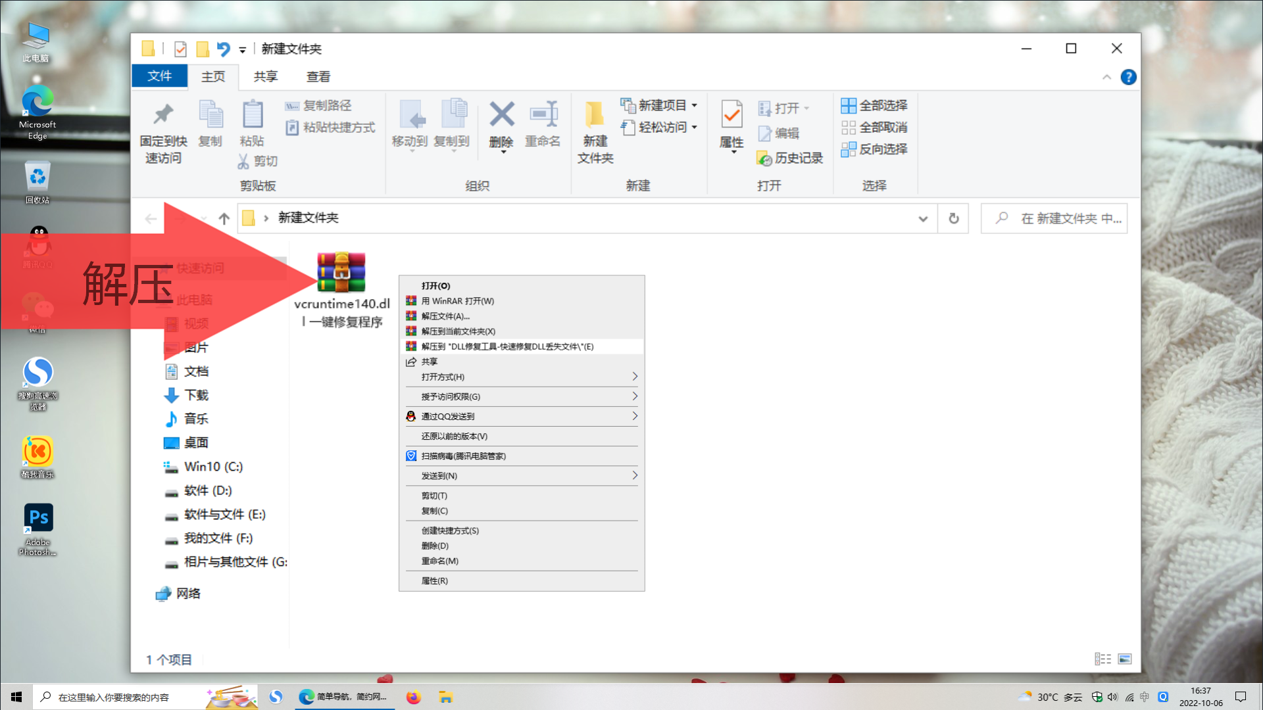Expand the address bar history dropdown
The height and width of the screenshot is (710, 1263).
pos(923,219)
